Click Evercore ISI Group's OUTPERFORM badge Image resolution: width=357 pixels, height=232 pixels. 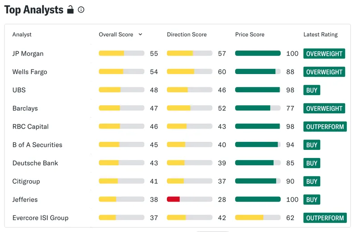pyautogui.click(x=325, y=218)
